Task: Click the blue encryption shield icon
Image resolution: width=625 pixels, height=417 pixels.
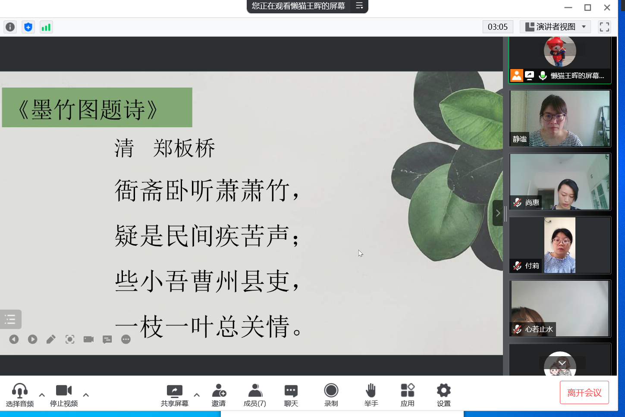Action: (28, 27)
